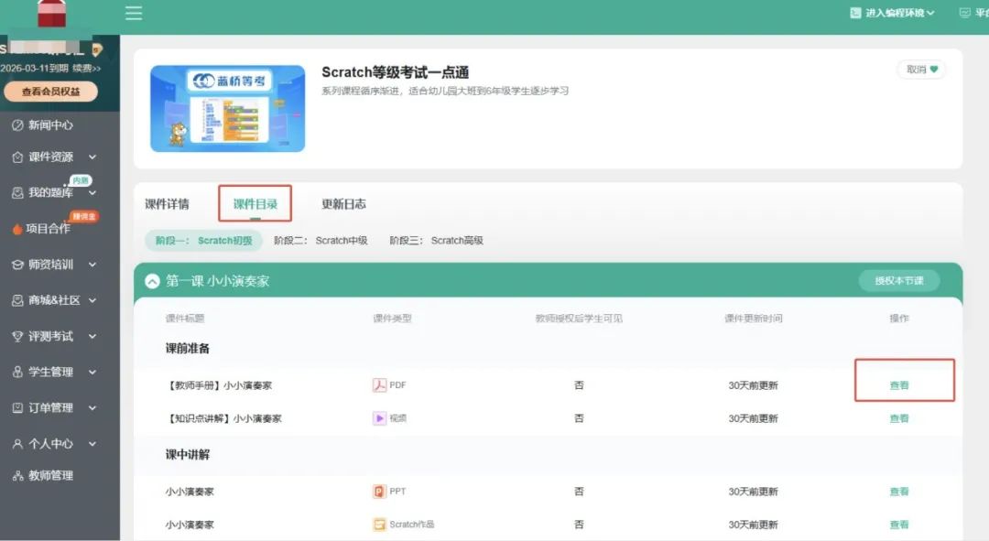Click the 新闻中心 sidebar icon

click(17, 124)
